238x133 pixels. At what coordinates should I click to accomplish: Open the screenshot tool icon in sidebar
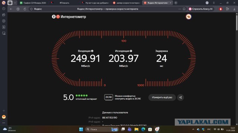pyautogui.click(x=4, y=33)
